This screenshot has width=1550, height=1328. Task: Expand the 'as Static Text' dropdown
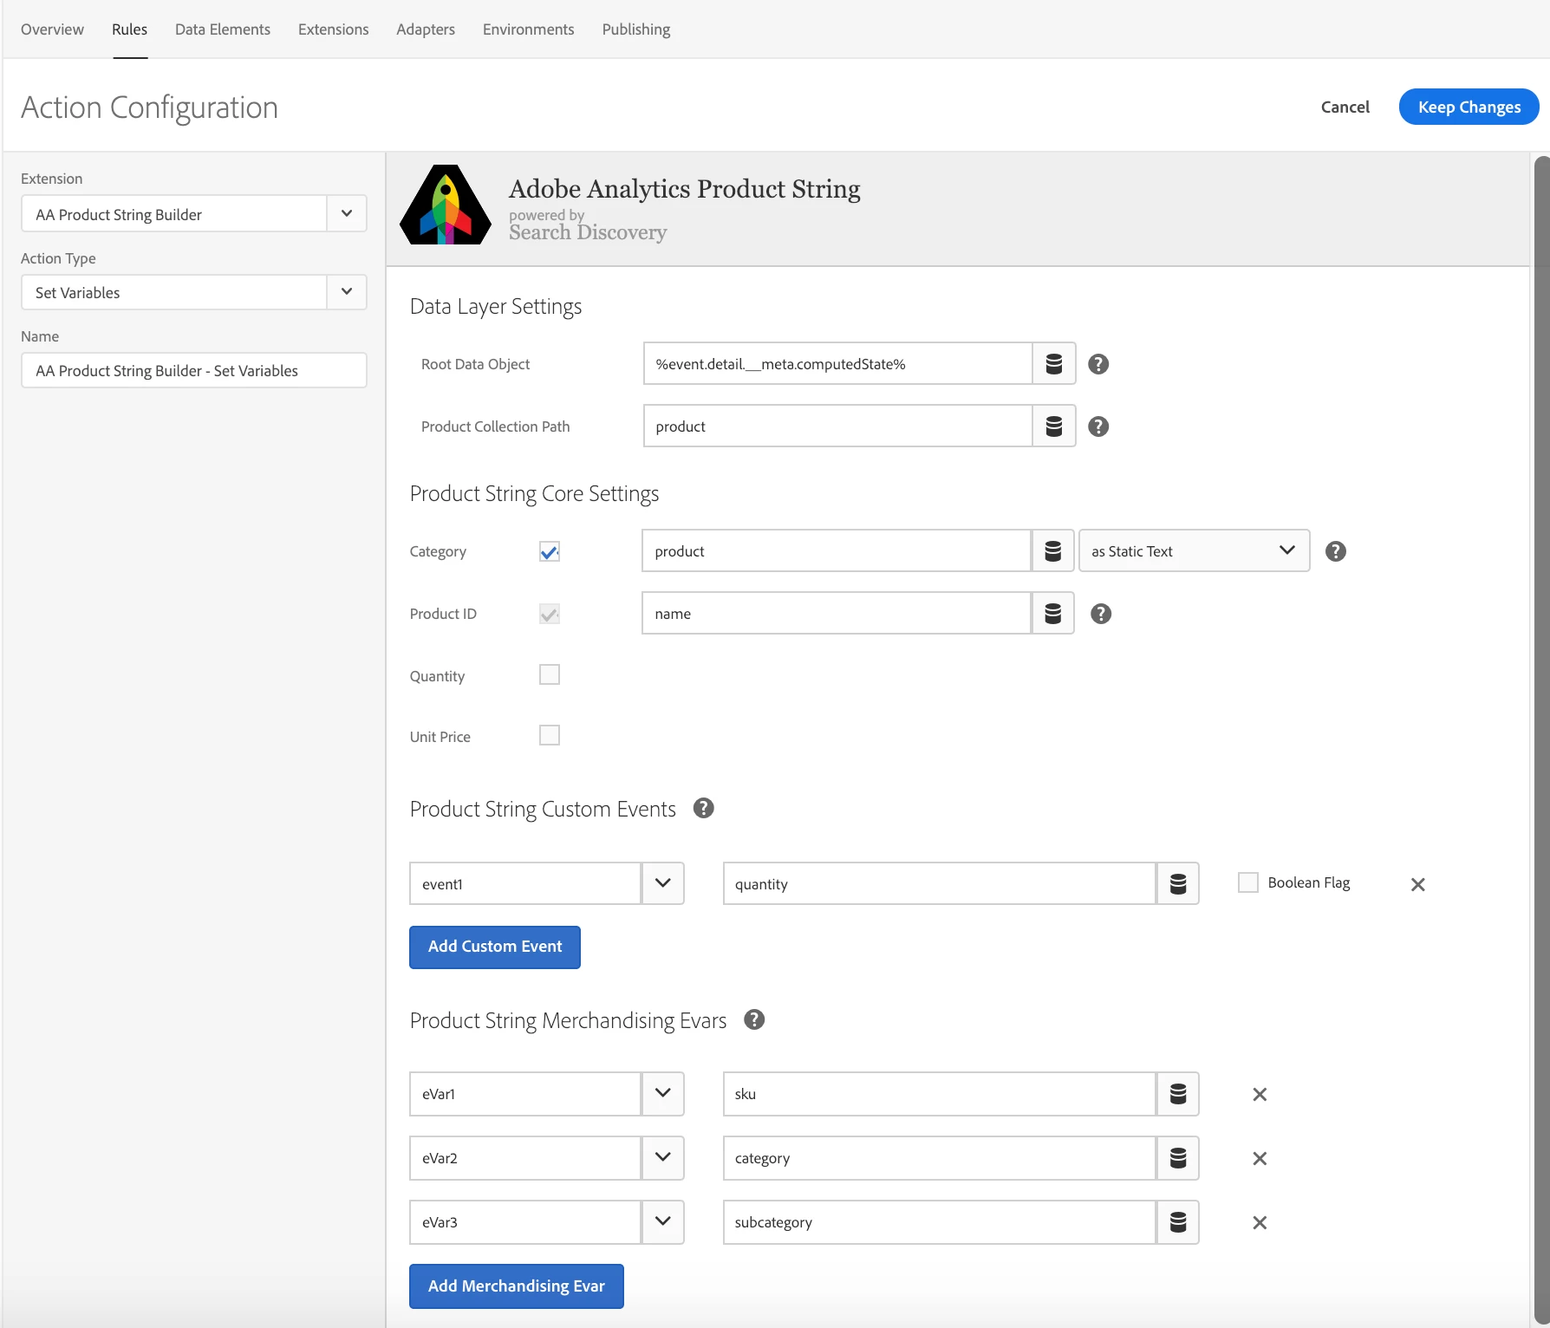pyautogui.click(x=1195, y=551)
